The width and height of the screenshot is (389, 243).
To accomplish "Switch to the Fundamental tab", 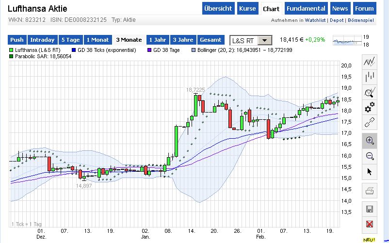I will (306, 9).
